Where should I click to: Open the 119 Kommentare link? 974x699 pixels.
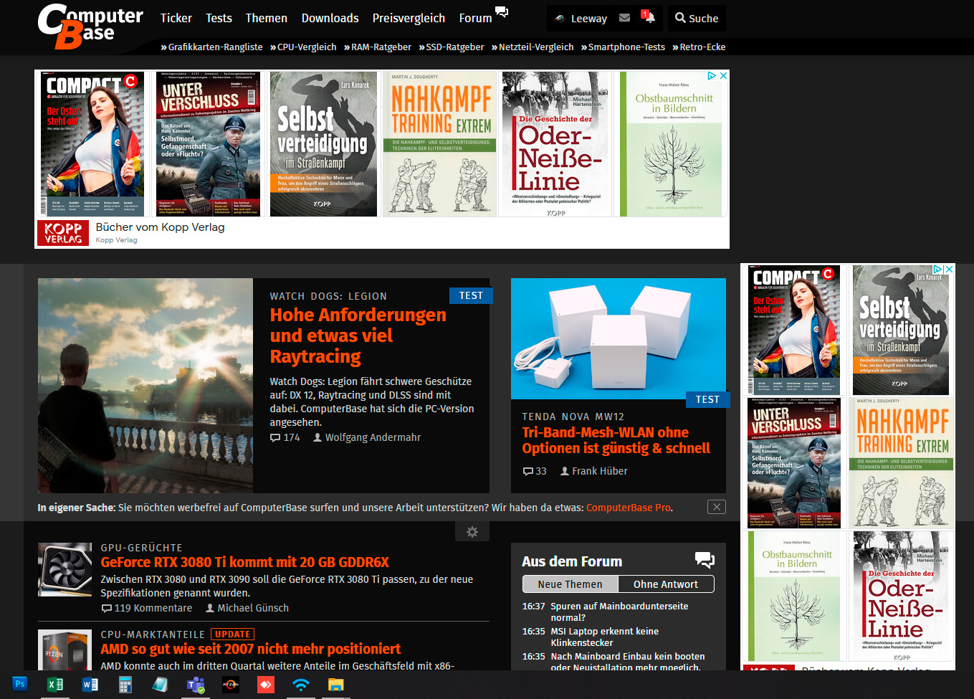(x=147, y=608)
